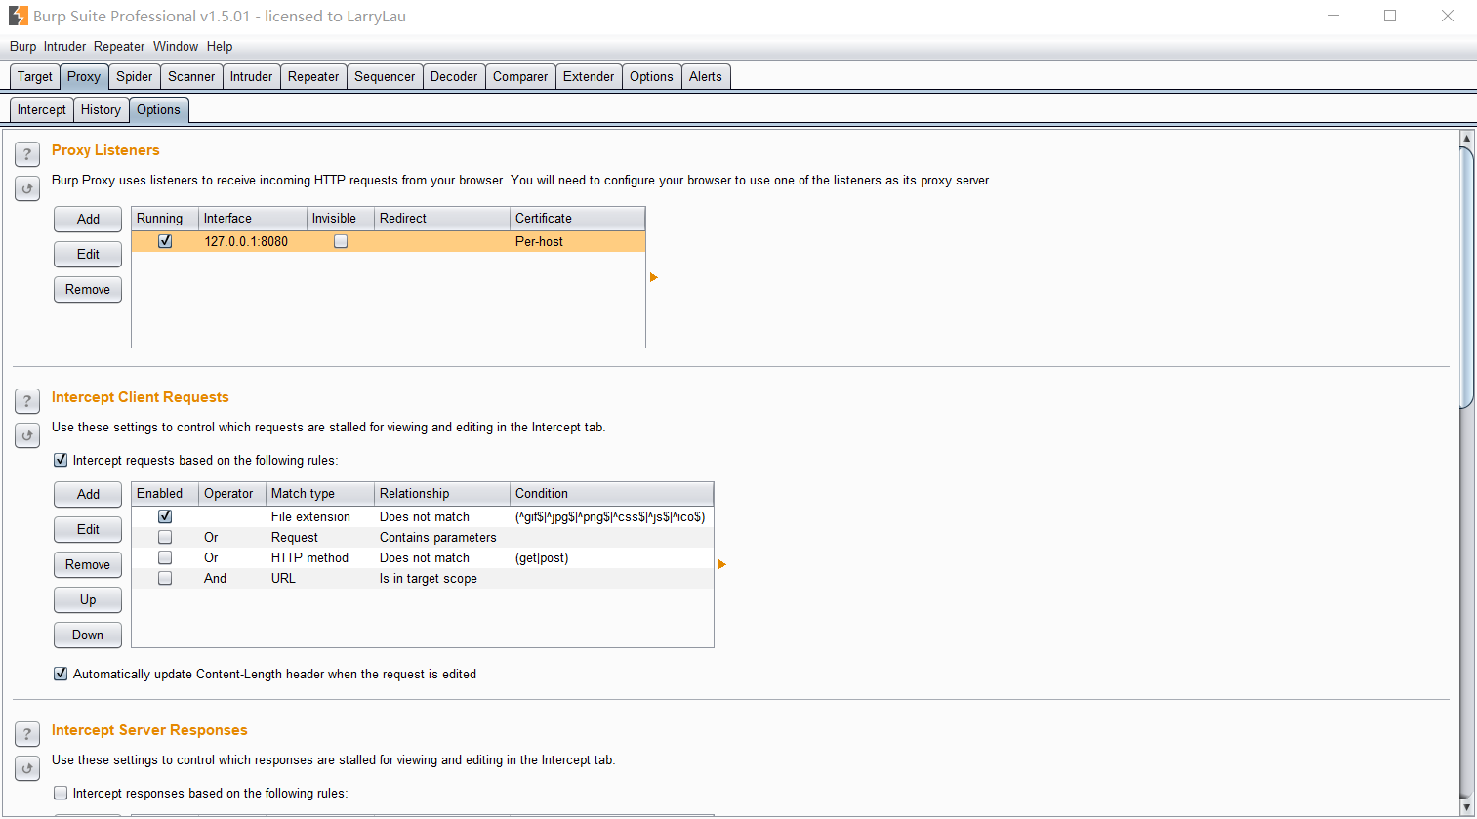This screenshot has height=819, width=1477.
Task: Switch to the Repeater tab
Action: click(313, 76)
